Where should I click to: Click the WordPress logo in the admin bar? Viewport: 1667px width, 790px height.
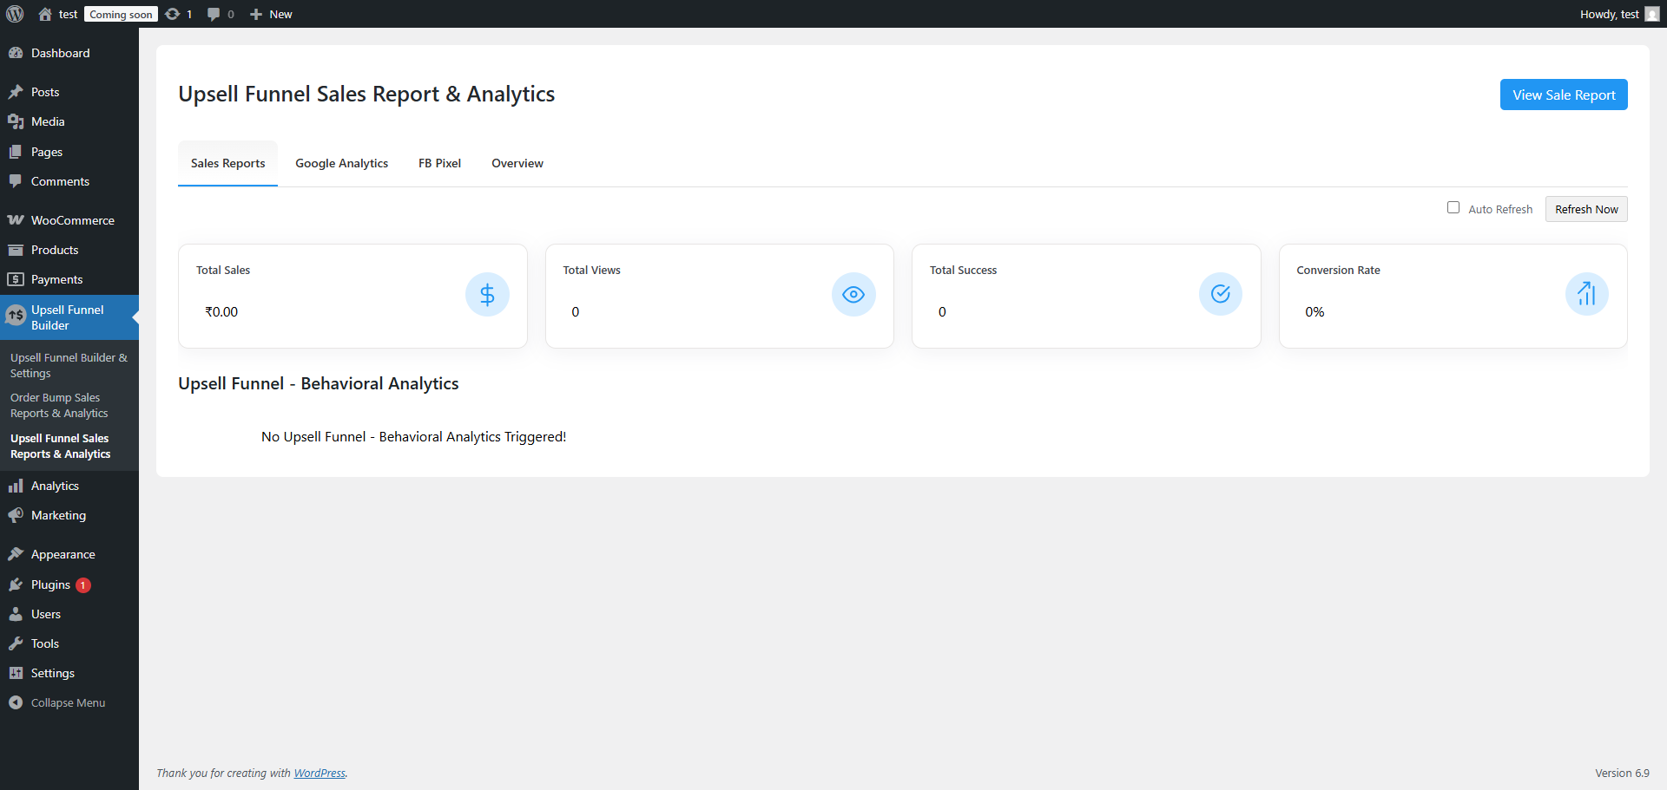click(14, 13)
